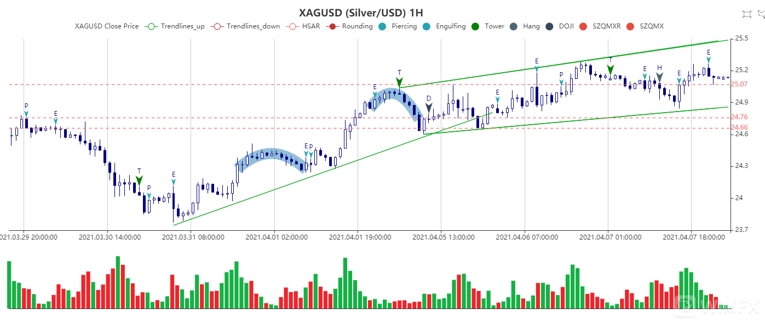This screenshot has width=765, height=326.
Task: Toggle the SZQMXR legend entry
Action: pyautogui.click(x=602, y=26)
